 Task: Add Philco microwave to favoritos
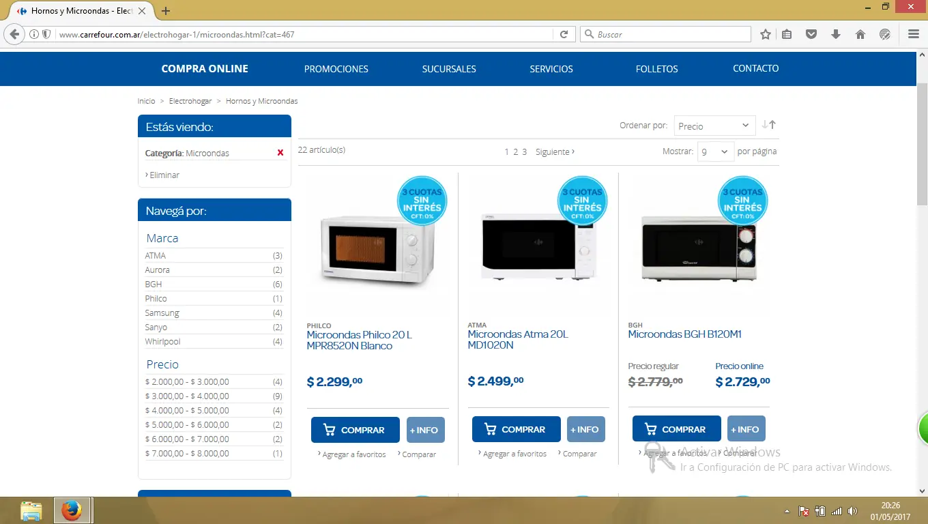pyautogui.click(x=354, y=454)
